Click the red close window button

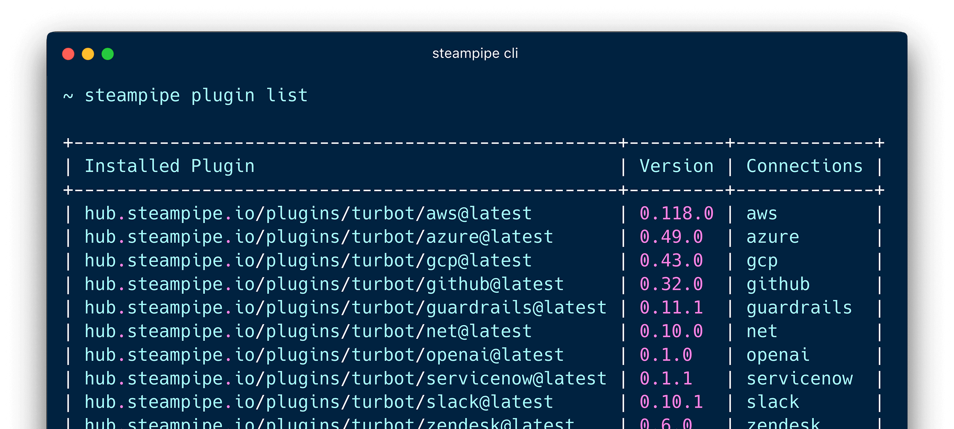(68, 54)
